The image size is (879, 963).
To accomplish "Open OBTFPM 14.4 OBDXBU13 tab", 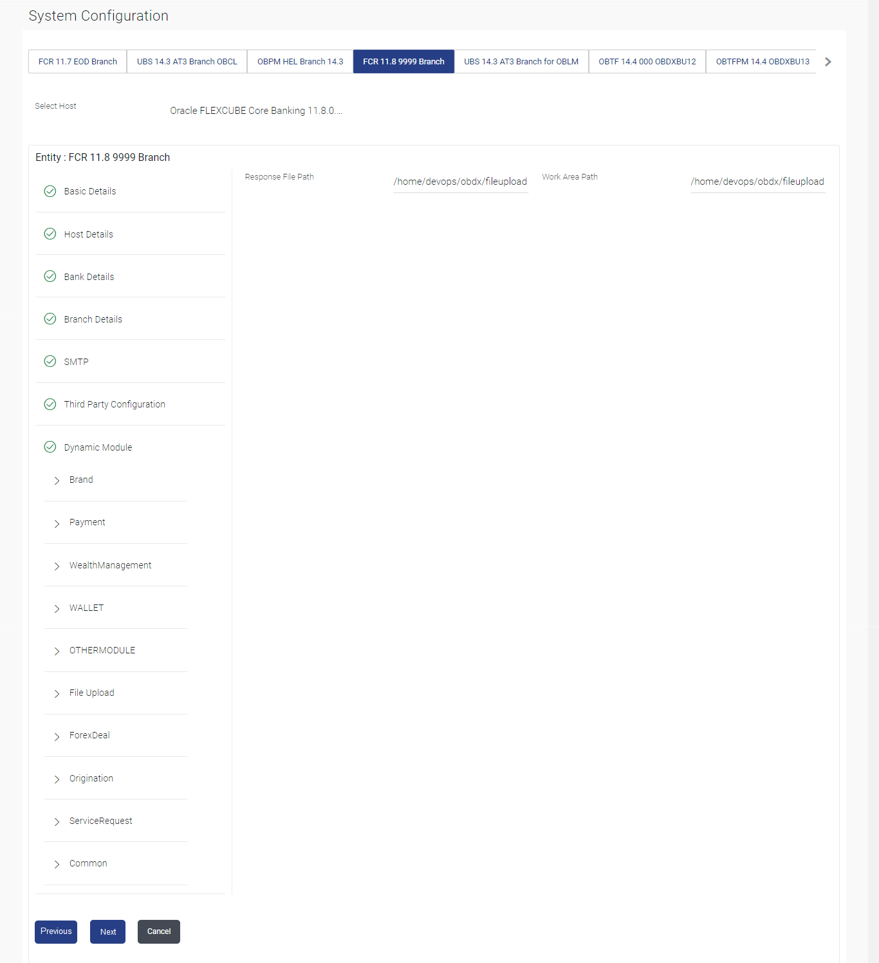I will point(763,62).
